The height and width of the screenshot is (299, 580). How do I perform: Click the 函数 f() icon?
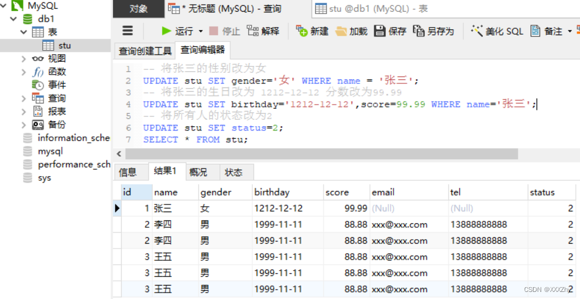coord(38,72)
